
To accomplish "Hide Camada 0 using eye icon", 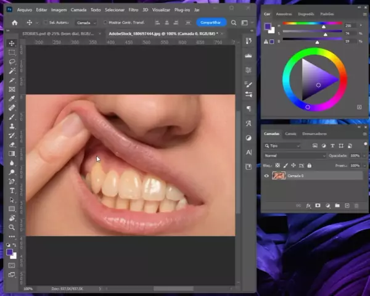I will click(266, 176).
